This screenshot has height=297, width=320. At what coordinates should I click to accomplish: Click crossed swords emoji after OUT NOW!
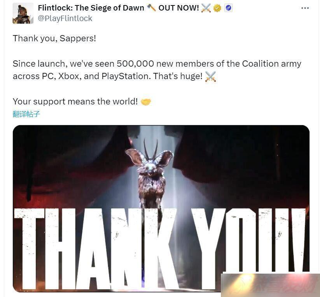[206, 8]
